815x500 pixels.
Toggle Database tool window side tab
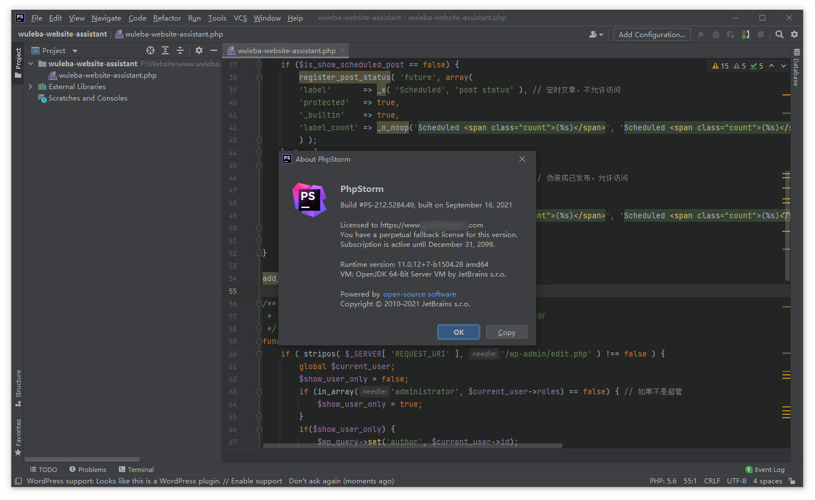pos(796,67)
